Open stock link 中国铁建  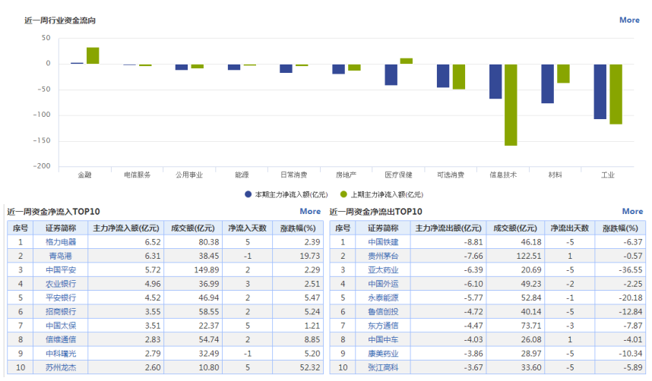(383, 242)
